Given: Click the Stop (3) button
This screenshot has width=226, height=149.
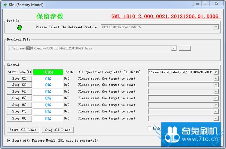Looking at the screenshot, I should coord(19,85).
